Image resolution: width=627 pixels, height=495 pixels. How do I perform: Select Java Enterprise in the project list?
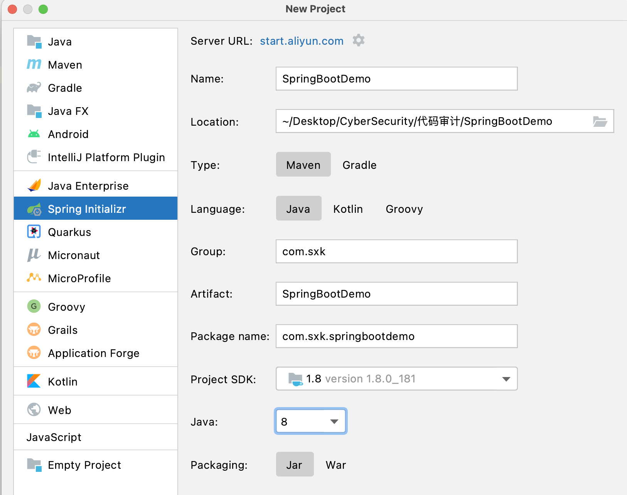[x=88, y=186]
